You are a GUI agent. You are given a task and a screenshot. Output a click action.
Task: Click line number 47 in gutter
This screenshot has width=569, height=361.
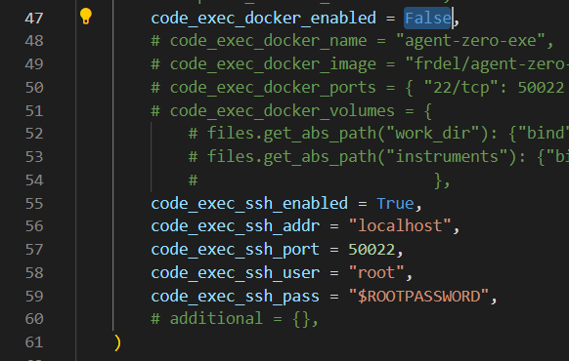34,19
